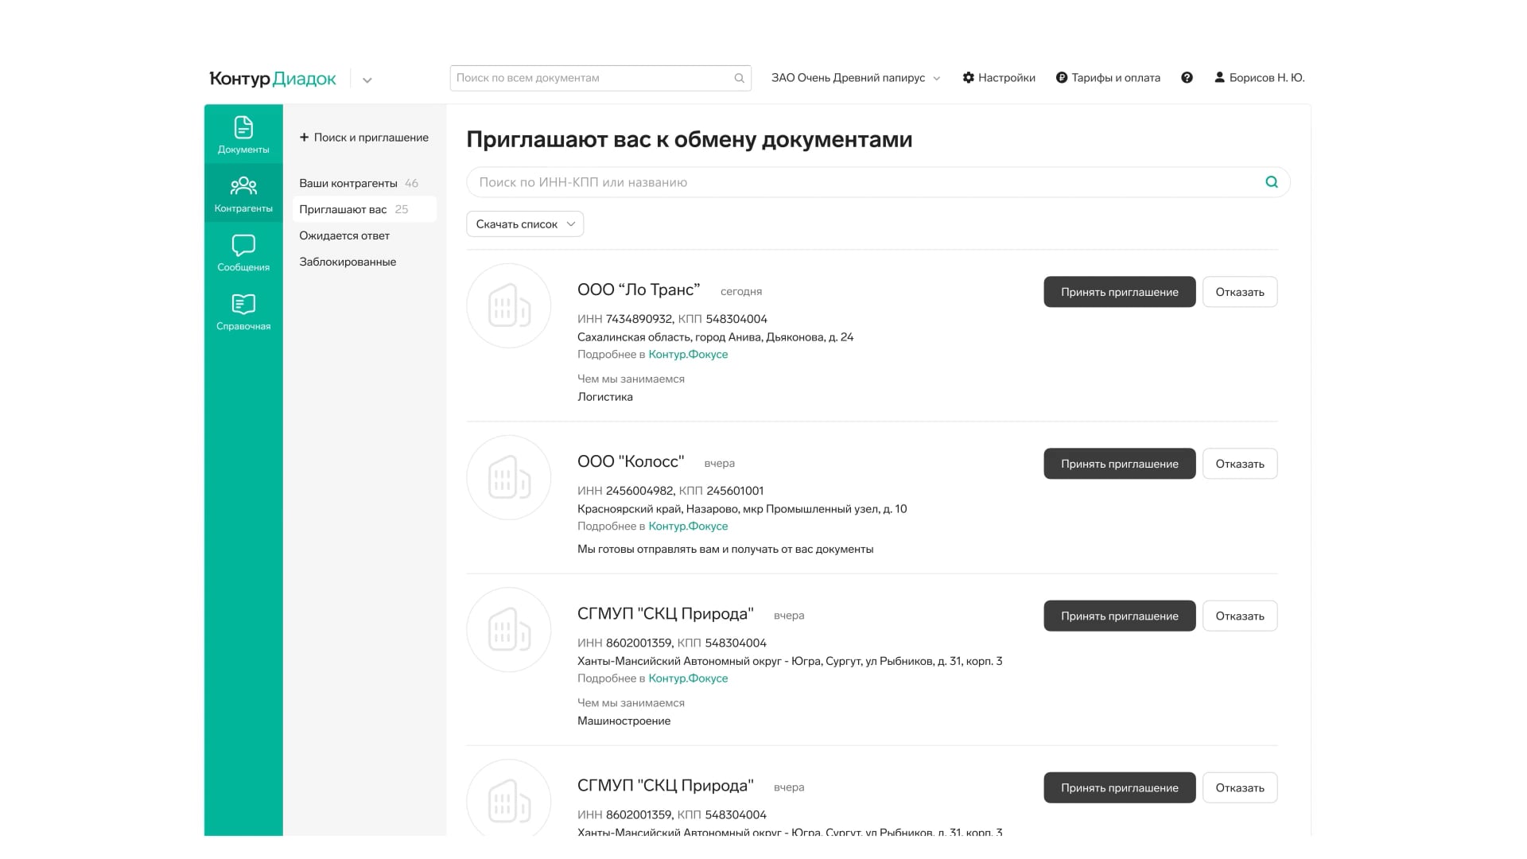Viewport: 1527px width, 859px height.
Task: Click the ИНН 7434890932 line
Action: tap(672, 319)
